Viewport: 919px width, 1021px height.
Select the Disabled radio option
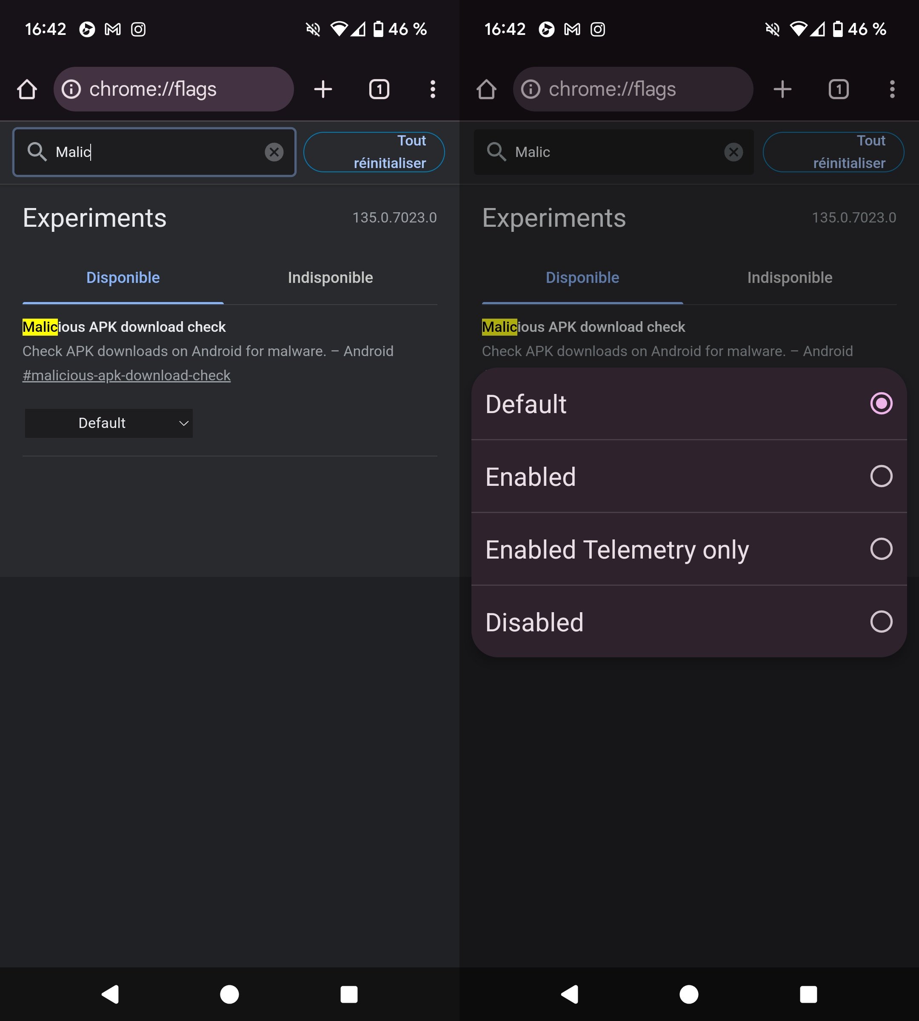pyautogui.click(x=881, y=622)
